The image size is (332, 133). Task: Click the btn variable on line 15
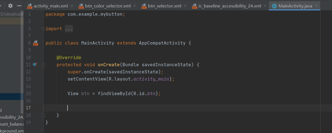click(85, 93)
